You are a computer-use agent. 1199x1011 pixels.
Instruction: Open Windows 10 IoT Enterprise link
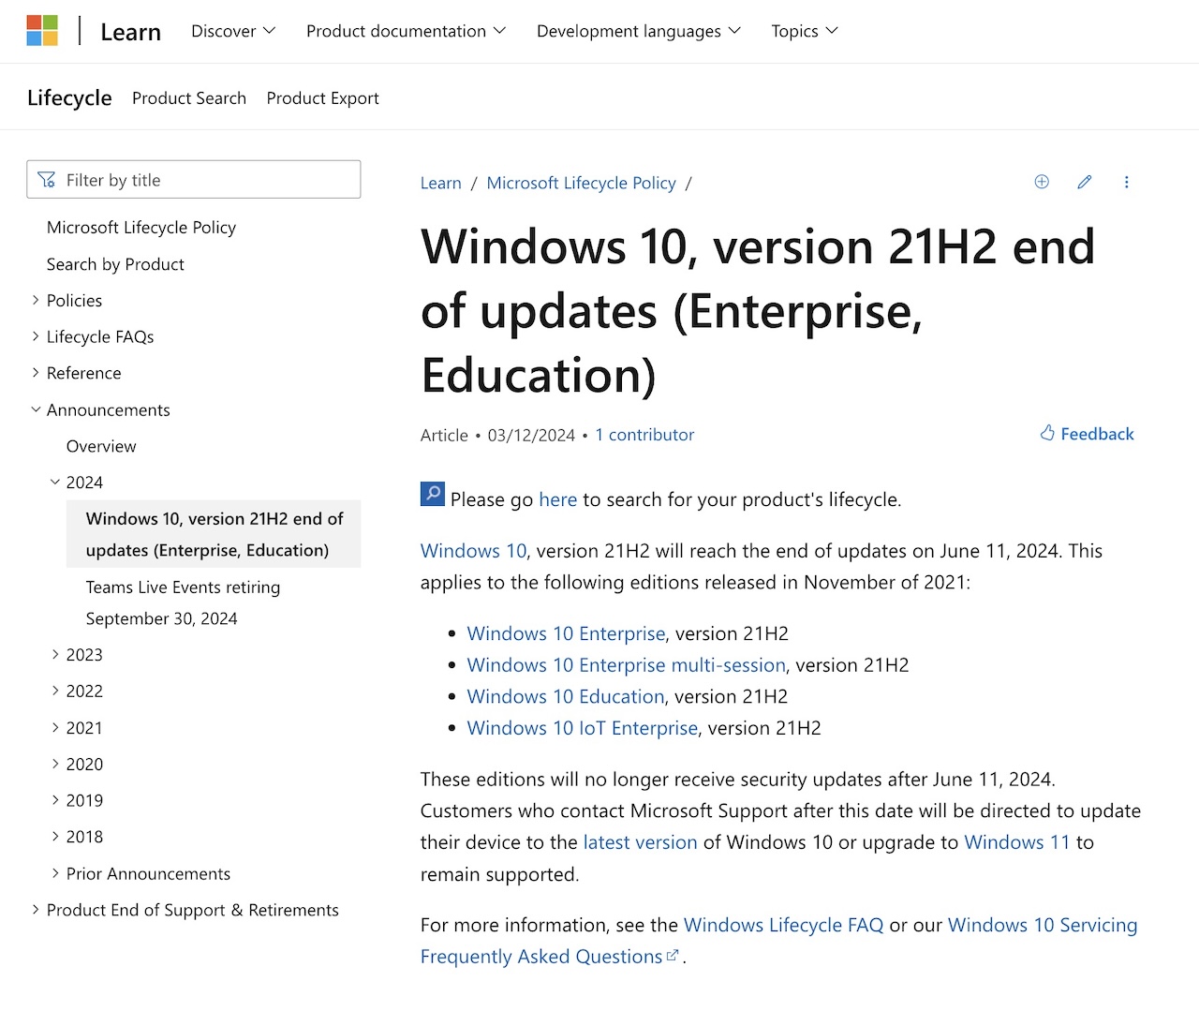tap(583, 728)
